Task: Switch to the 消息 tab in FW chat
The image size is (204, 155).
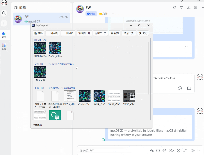Action: click(x=91, y=14)
